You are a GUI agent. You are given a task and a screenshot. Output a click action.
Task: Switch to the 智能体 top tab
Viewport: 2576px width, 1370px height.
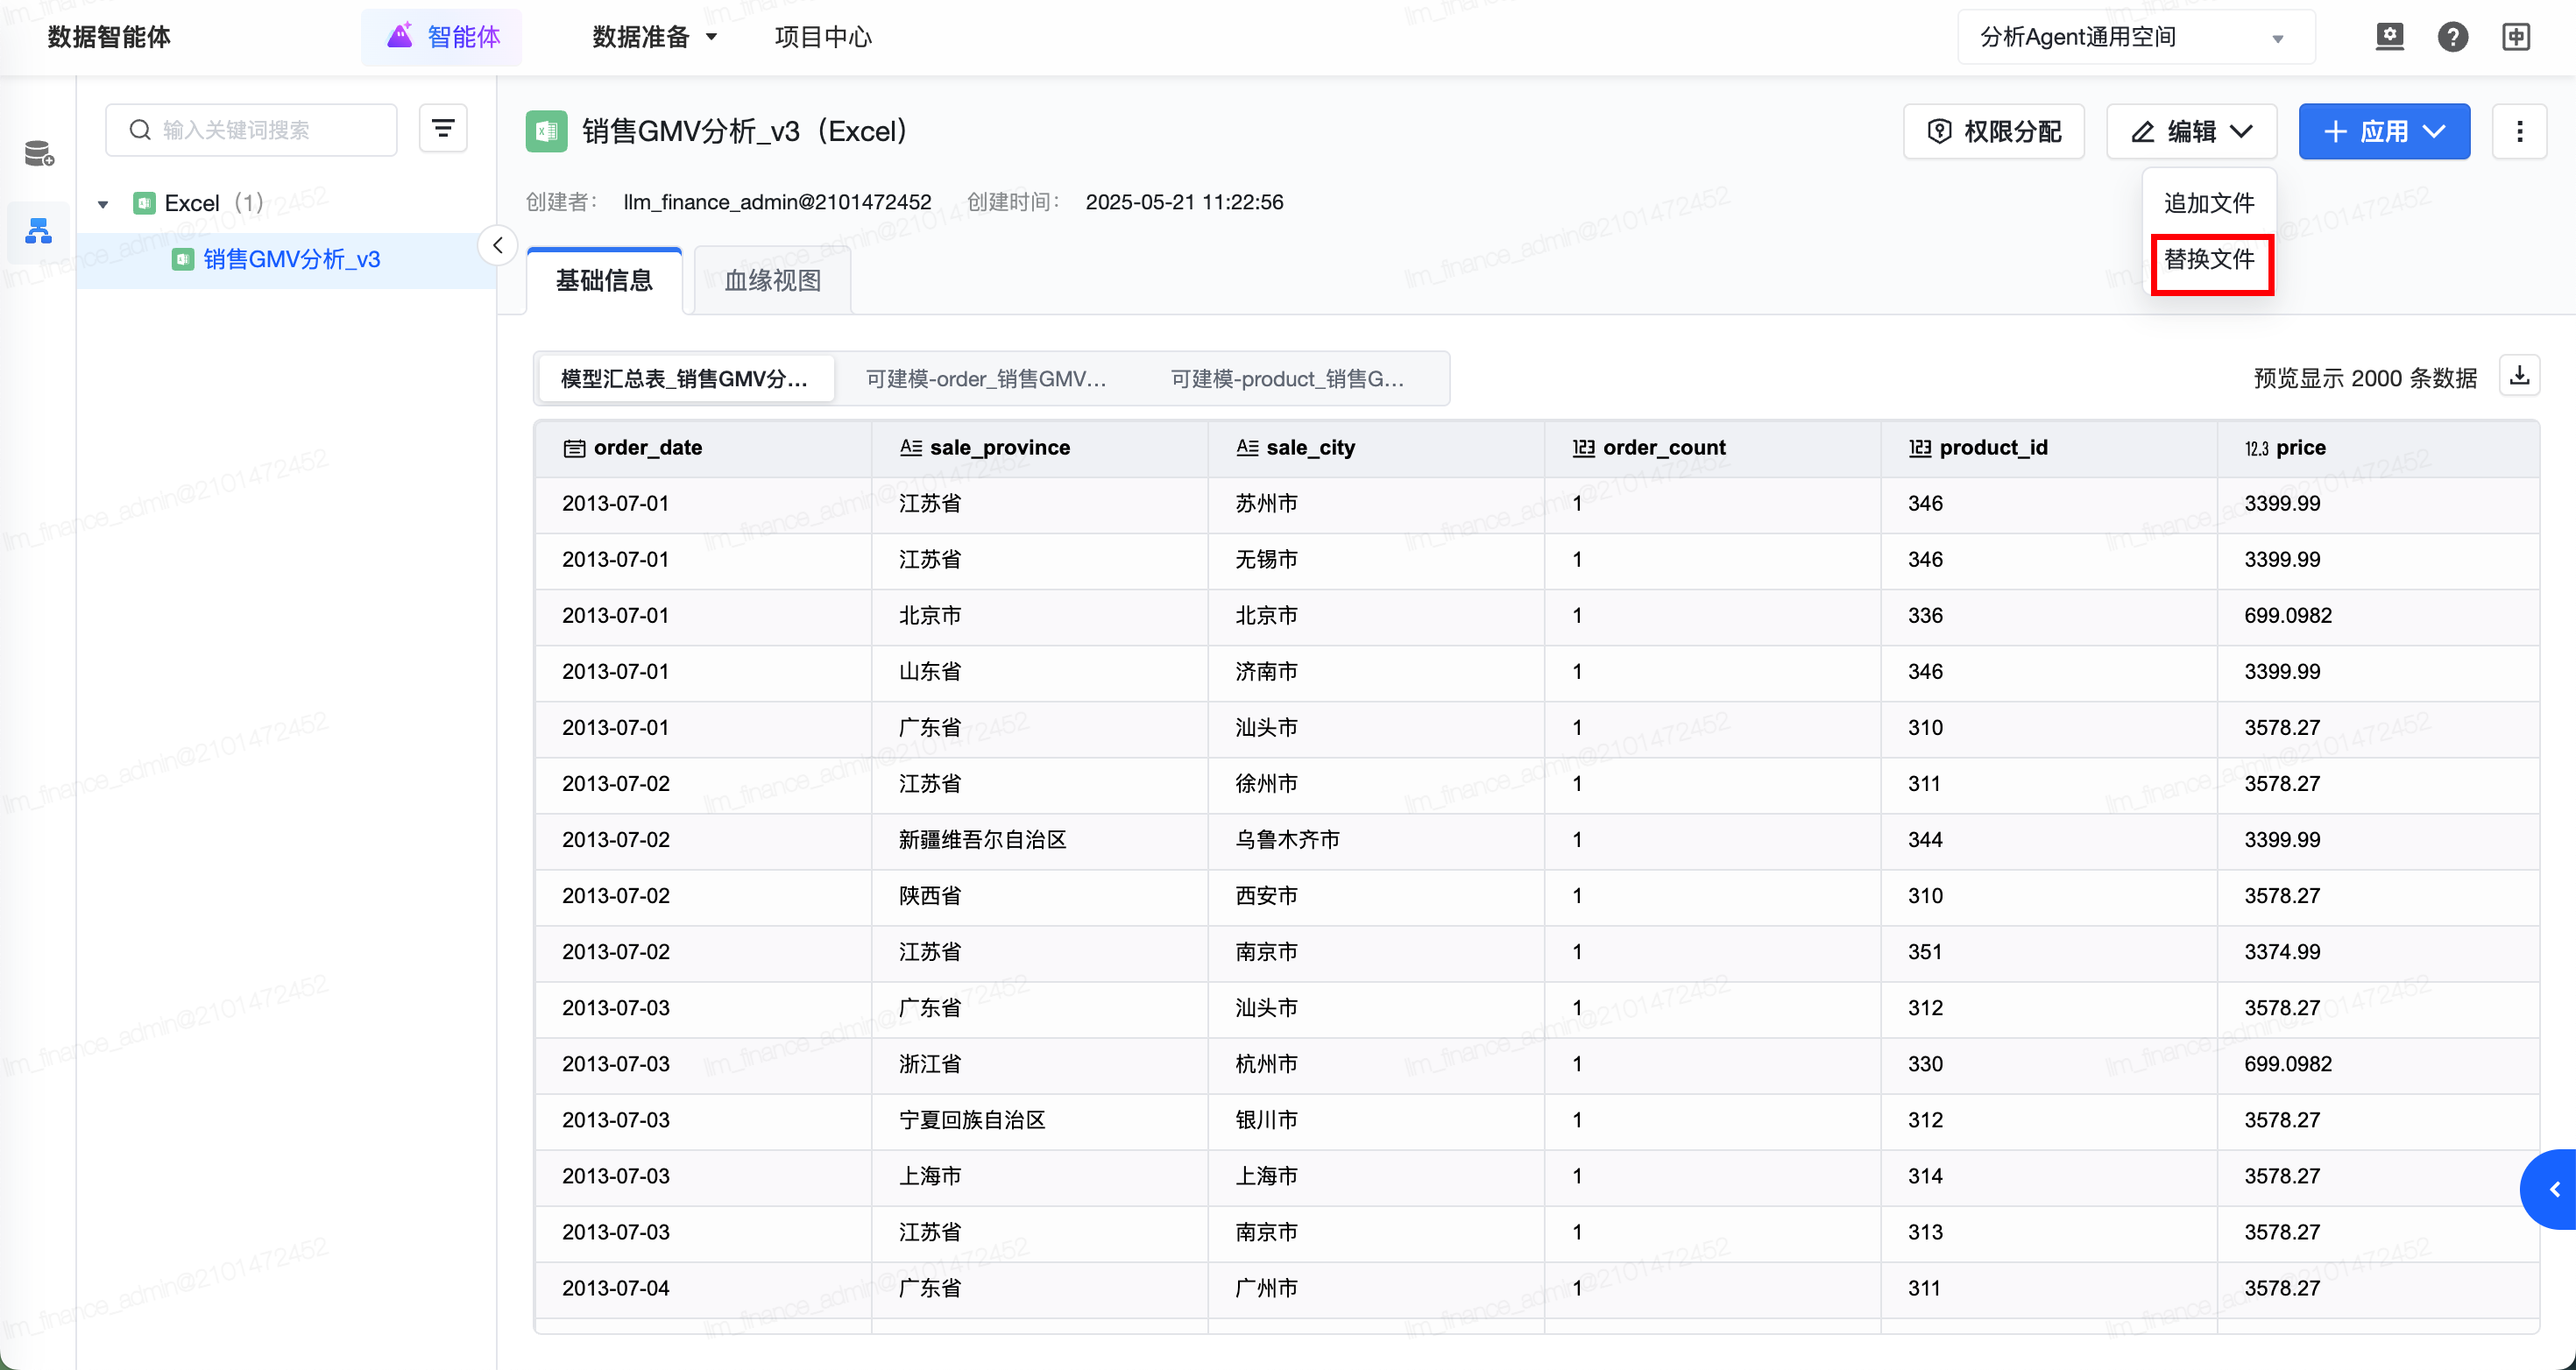[x=442, y=37]
